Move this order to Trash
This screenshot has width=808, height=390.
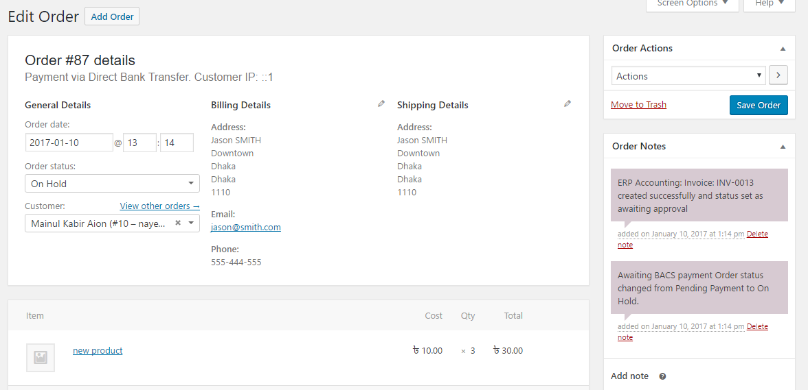coord(638,105)
